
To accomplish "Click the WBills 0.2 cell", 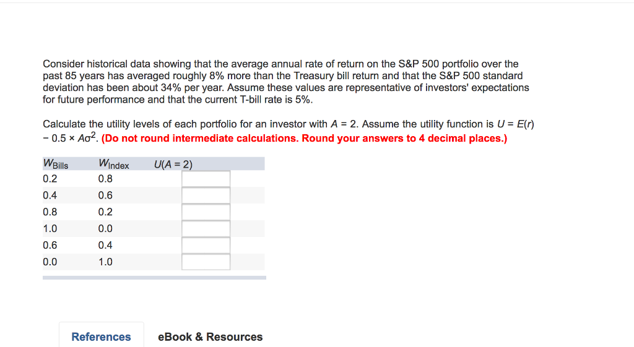I will click(x=50, y=179).
